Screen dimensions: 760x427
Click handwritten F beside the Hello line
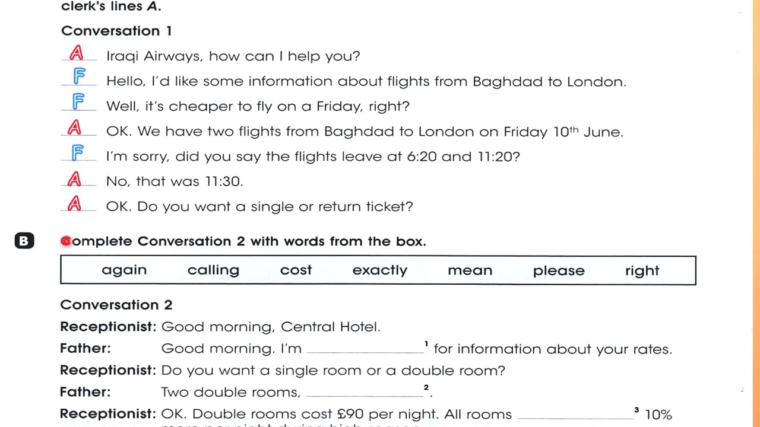coord(79,77)
